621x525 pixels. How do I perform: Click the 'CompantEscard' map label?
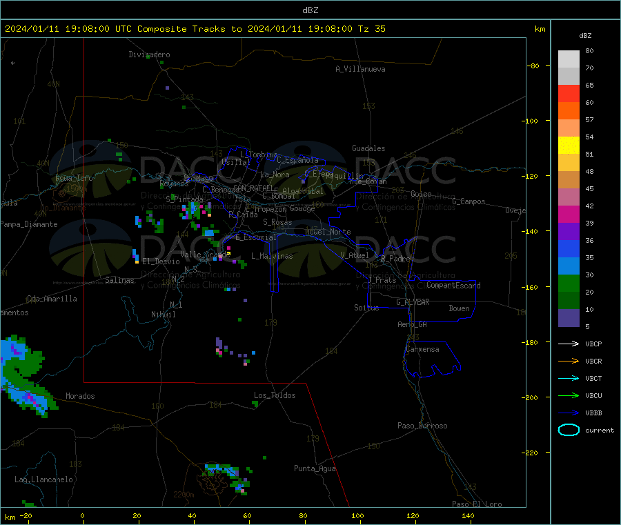(453, 285)
